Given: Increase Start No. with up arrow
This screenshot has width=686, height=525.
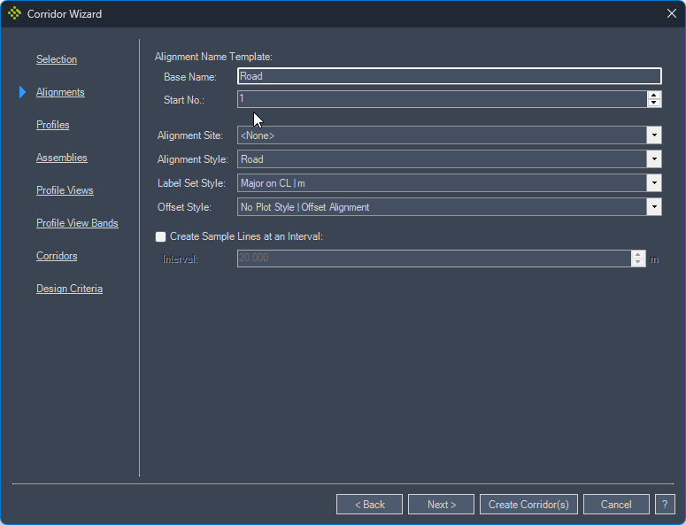Looking at the screenshot, I should pyautogui.click(x=654, y=95).
